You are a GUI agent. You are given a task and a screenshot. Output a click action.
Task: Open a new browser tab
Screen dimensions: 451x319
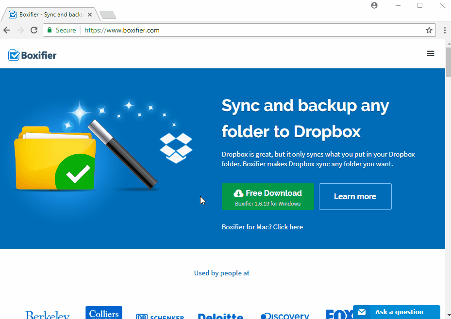coord(108,15)
